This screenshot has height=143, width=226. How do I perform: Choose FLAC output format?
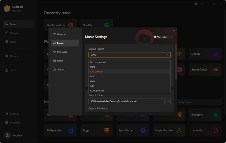129,76
